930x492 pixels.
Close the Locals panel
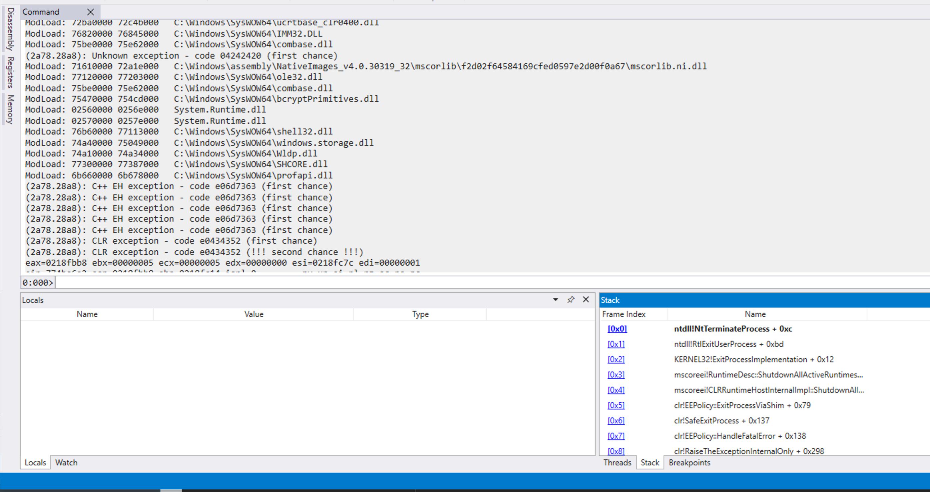(x=586, y=300)
